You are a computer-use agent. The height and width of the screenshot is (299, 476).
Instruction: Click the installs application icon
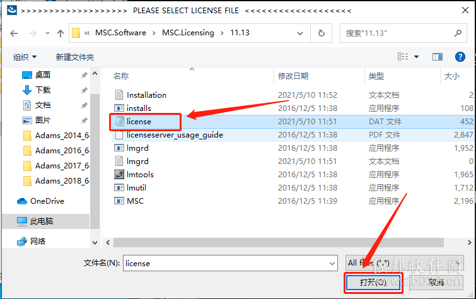(119, 108)
